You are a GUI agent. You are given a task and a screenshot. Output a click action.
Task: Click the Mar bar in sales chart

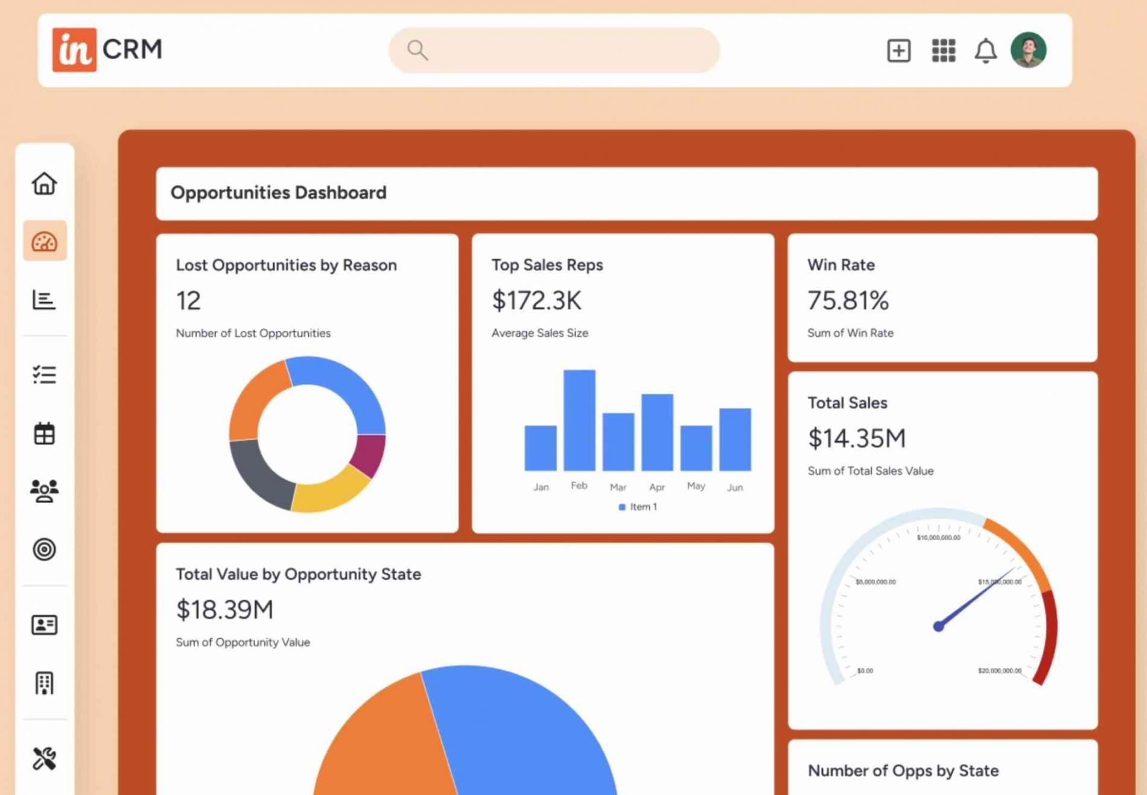[x=618, y=442]
